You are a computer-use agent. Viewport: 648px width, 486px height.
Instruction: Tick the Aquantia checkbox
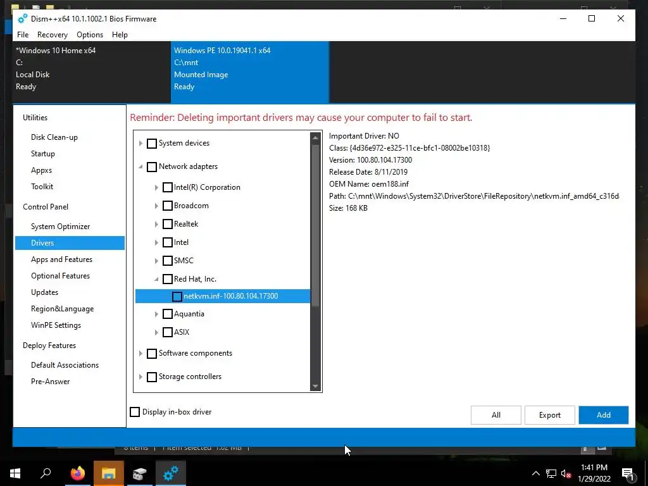pyautogui.click(x=167, y=314)
